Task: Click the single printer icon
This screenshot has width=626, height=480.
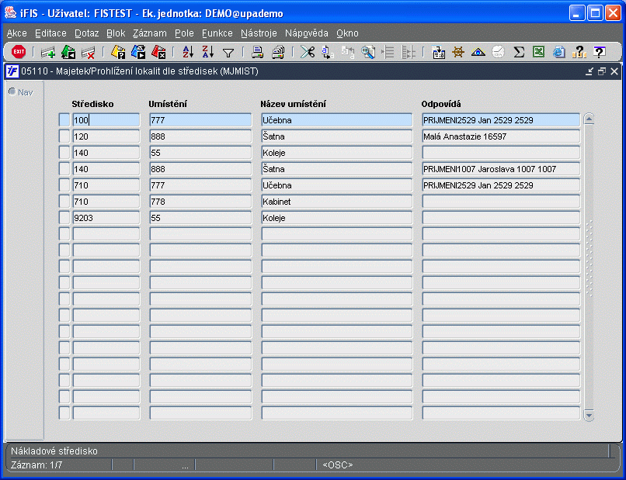Action: pyautogui.click(x=258, y=52)
